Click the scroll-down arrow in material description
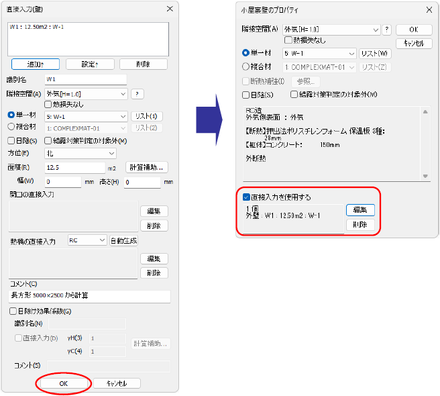Screen dimensions: 440x396 point(425,176)
